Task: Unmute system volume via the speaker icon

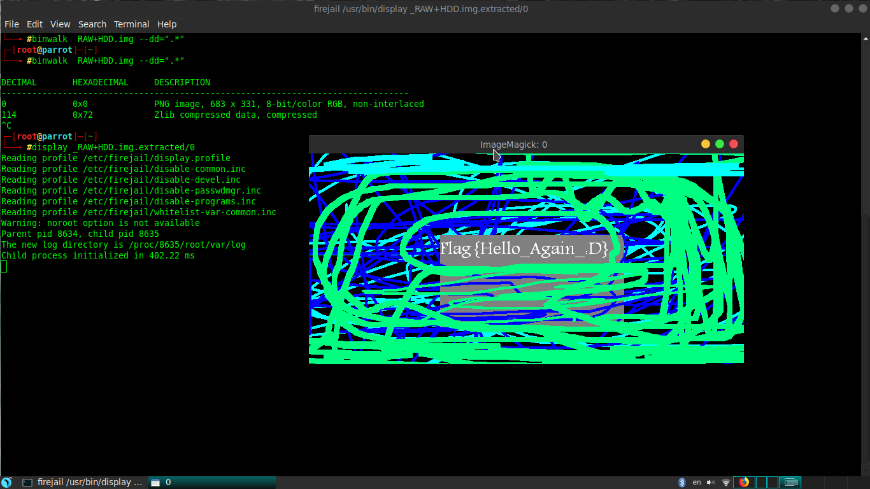Action: (x=710, y=482)
